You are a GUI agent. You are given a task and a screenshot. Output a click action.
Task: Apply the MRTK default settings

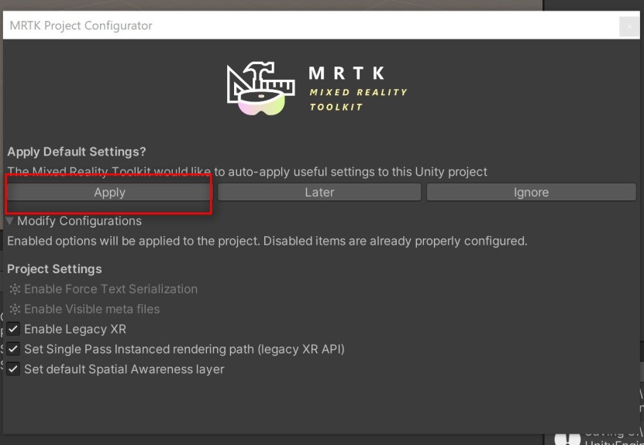[109, 193]
